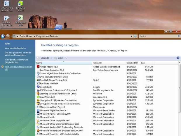The height and width of the screenshot is (136, 181).
Task: Click the vertical scrollbar thumb in program list
Action: (x=179, y=88)
